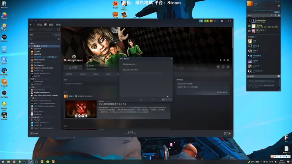Select Academia : School Simulator in library
The height and width of the screenshot is (164, 292).
43,68
